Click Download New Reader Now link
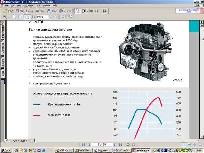This screenshot has height=153, width=204. click(x=189, y=11)
